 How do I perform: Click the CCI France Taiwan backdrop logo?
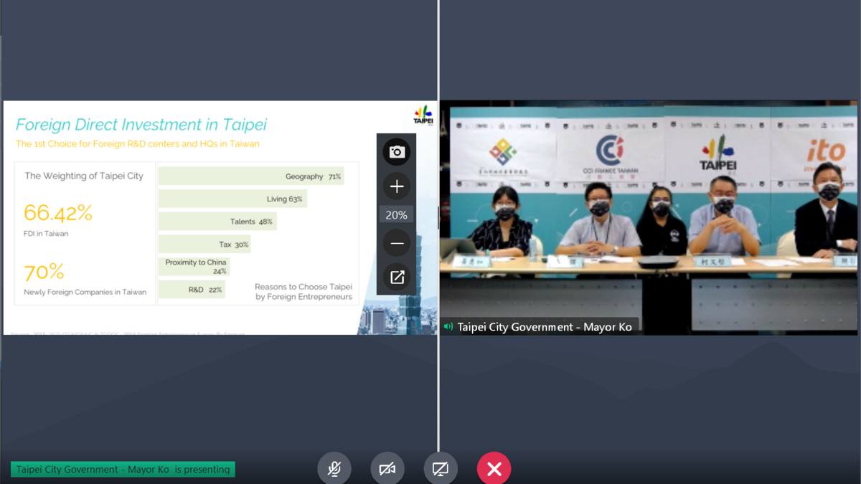[x=609, y=154]
